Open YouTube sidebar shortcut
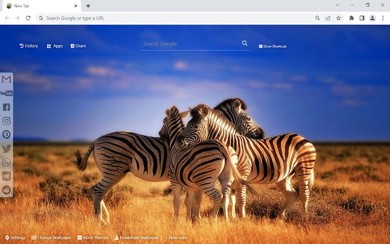 7,93
